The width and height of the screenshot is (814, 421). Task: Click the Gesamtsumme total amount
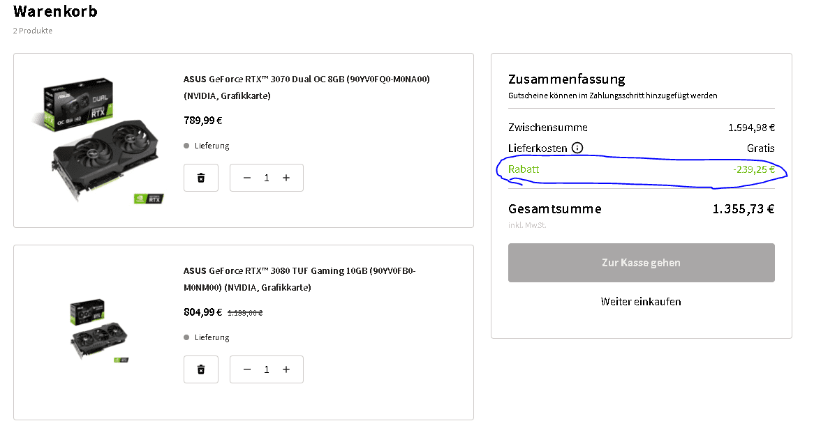point(743,209)
